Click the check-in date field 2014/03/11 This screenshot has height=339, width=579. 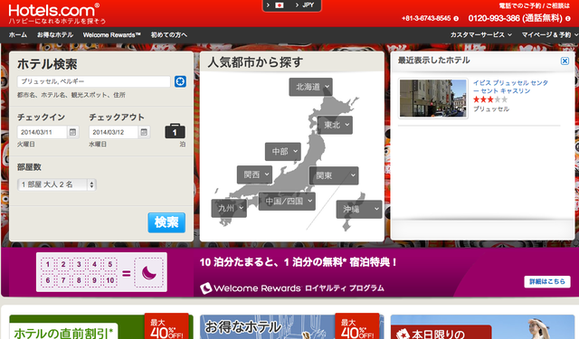point(43,132)
